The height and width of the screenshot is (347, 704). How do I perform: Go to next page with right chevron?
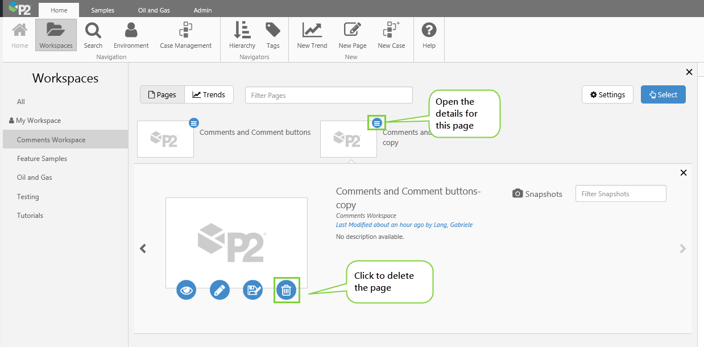(x=683, y=249)
